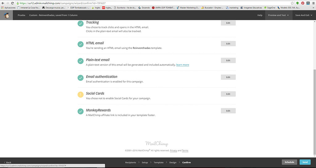This screenshot has height=168, width=316.
Task: Open Modelo 303 IVA bookmark
Action: point(289,8)
